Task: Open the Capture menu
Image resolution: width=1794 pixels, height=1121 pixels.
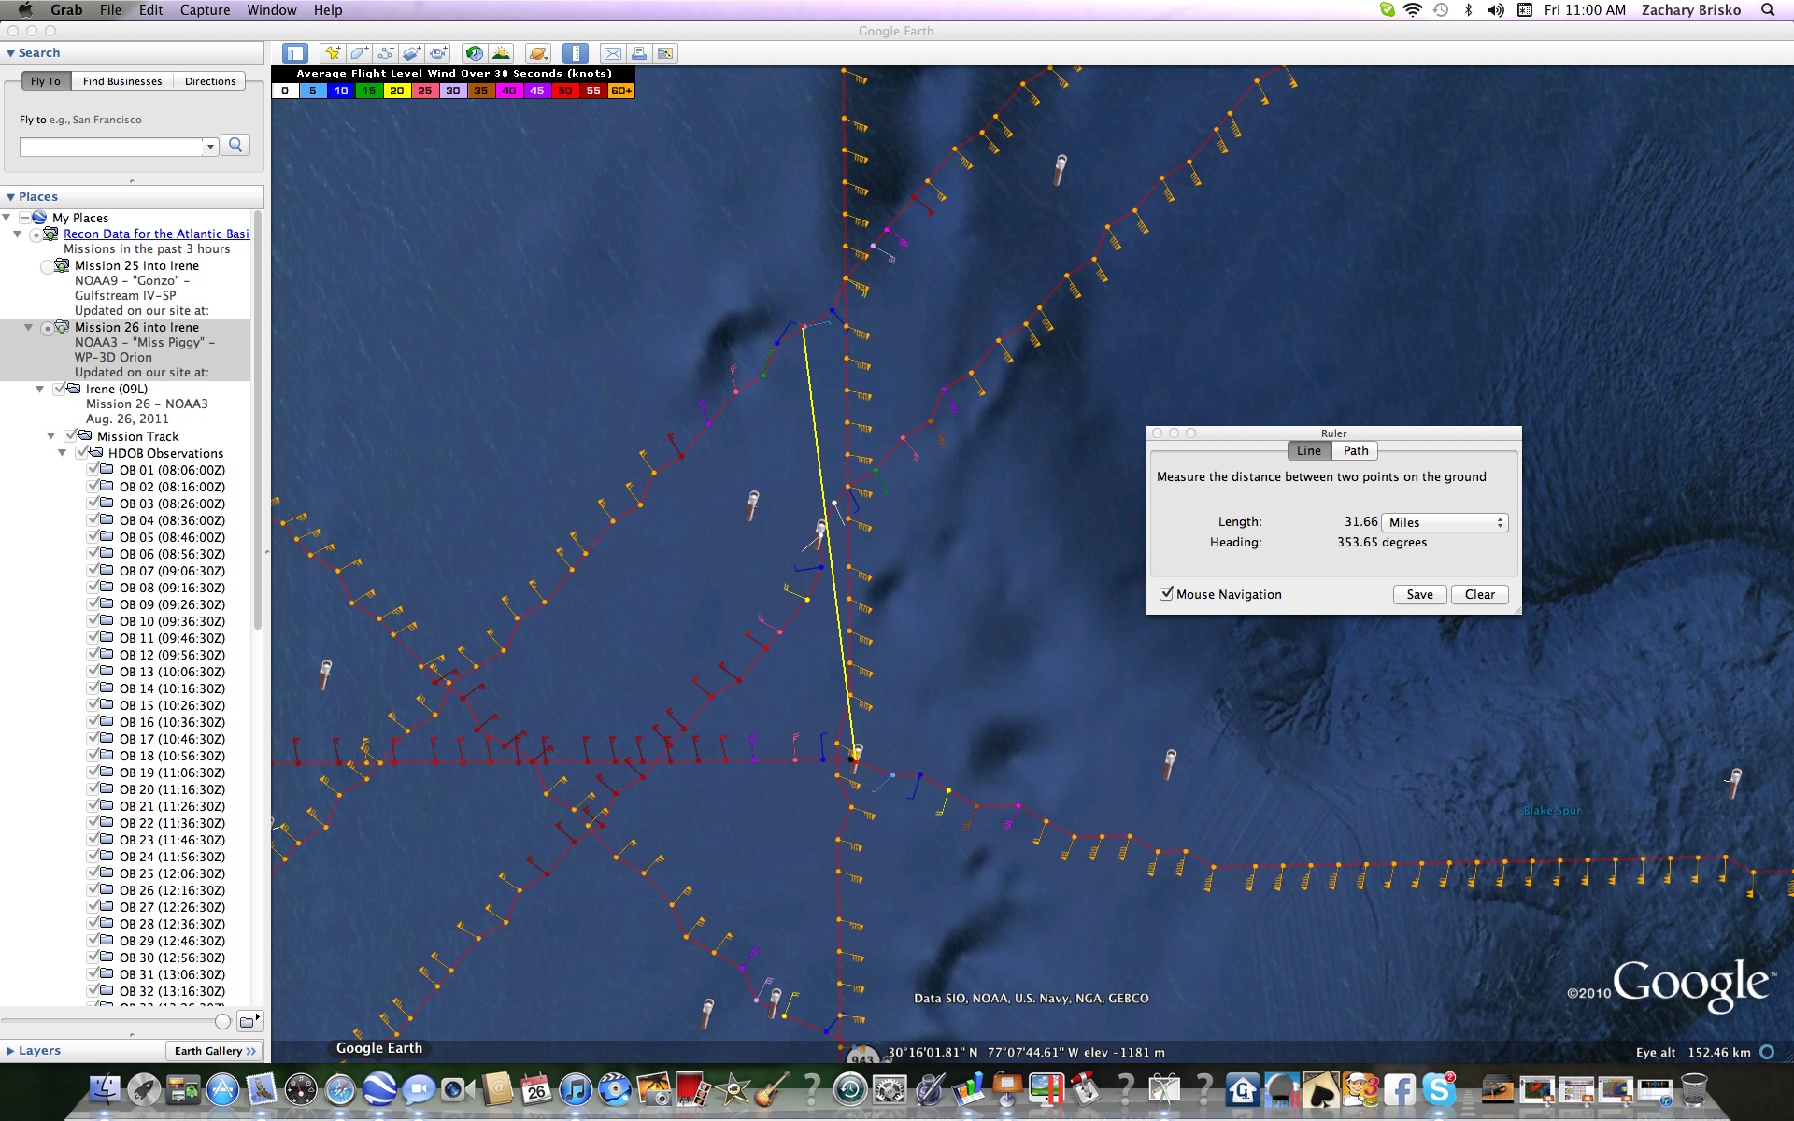Action: click(x=205, y=9)
